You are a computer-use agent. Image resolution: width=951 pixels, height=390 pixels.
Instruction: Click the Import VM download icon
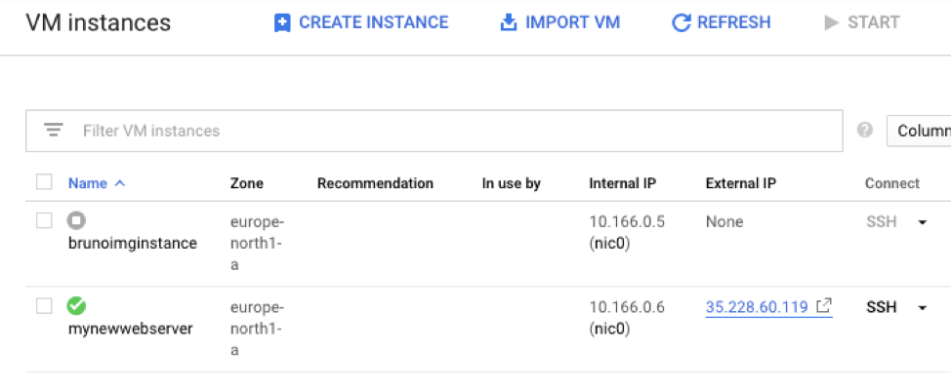[x=508, y=22]
